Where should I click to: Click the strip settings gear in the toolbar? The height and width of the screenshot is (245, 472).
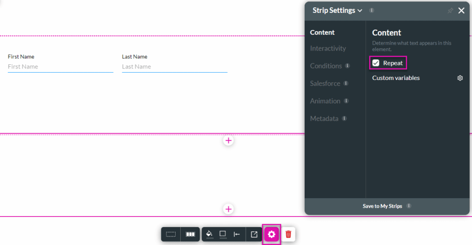(x=271, y=234)
